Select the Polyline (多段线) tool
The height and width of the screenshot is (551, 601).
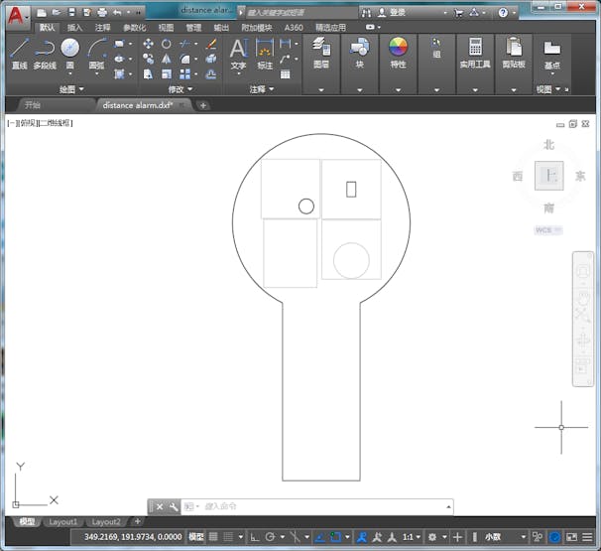coord(45,52)
